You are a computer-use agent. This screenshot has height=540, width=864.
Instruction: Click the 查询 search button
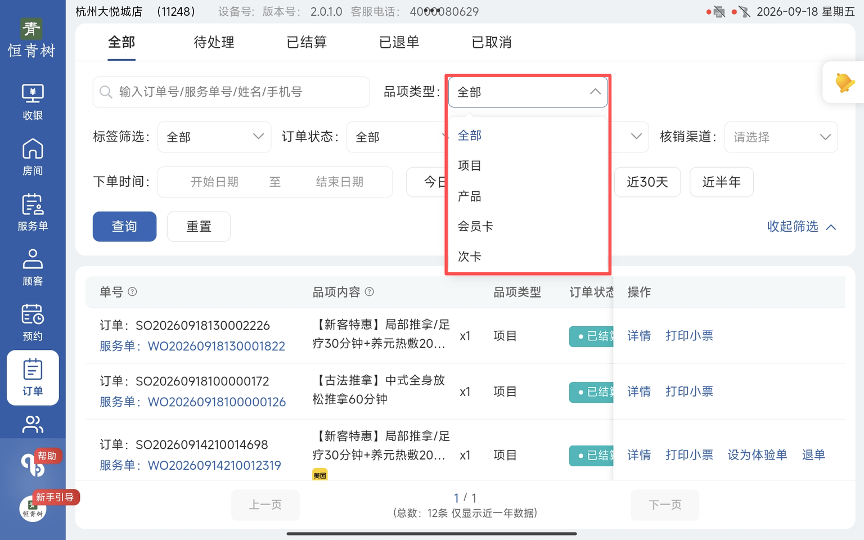[x=124, y=227]
